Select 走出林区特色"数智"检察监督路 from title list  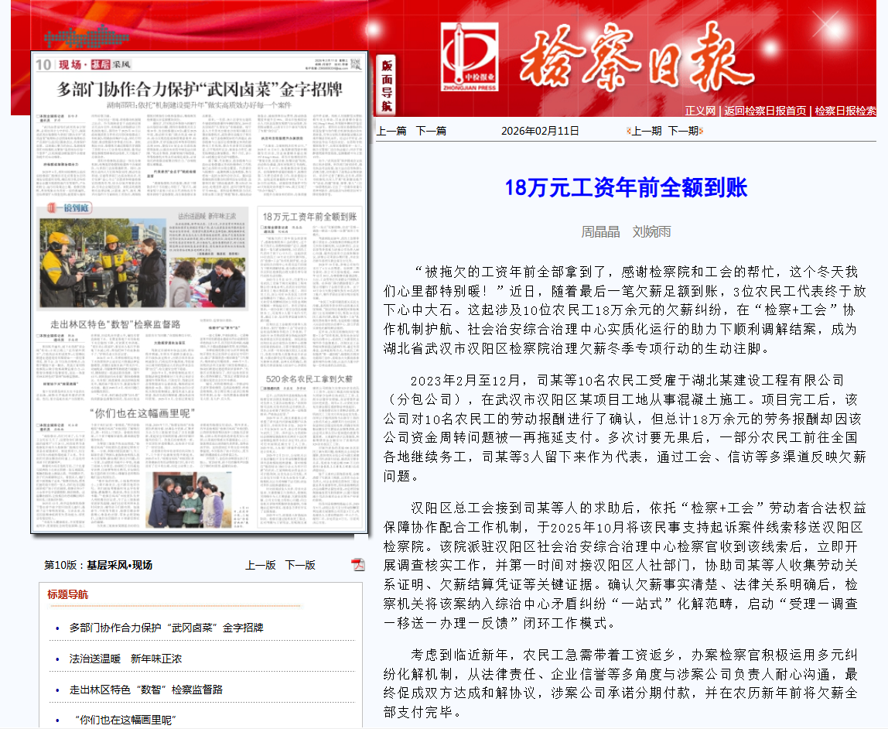click(145, 690)
